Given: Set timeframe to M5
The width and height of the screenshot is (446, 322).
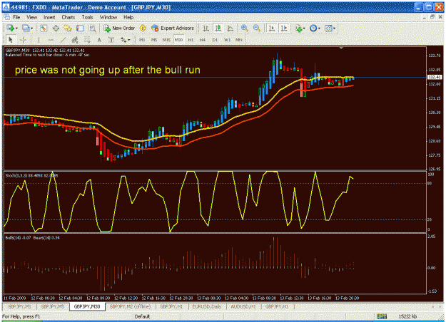Looking at the screenshot, I should (154, 40).
